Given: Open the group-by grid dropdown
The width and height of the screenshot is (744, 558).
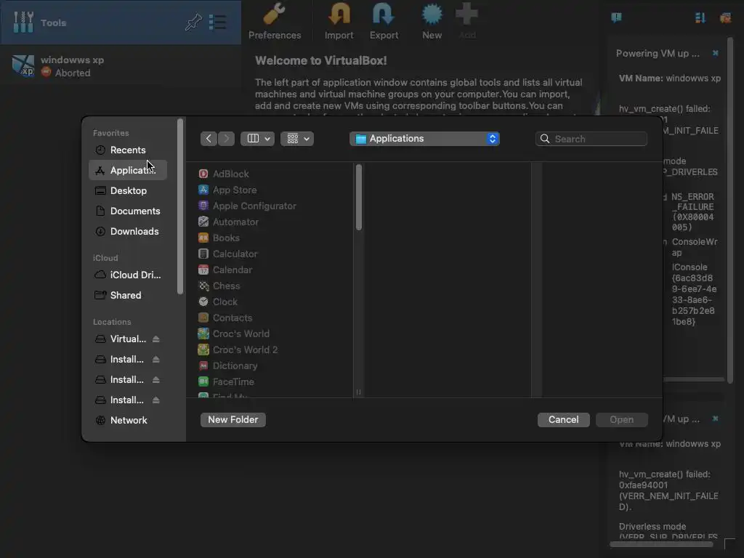Looking at the screenshot, I should 297,139.
